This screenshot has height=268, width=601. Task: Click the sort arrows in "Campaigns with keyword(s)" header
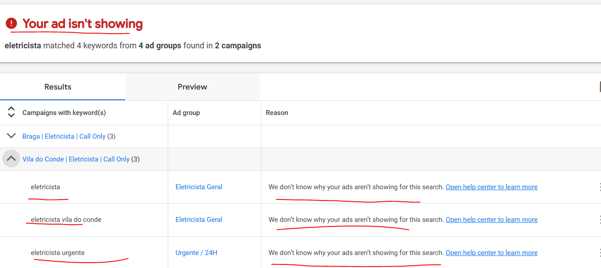11,112
